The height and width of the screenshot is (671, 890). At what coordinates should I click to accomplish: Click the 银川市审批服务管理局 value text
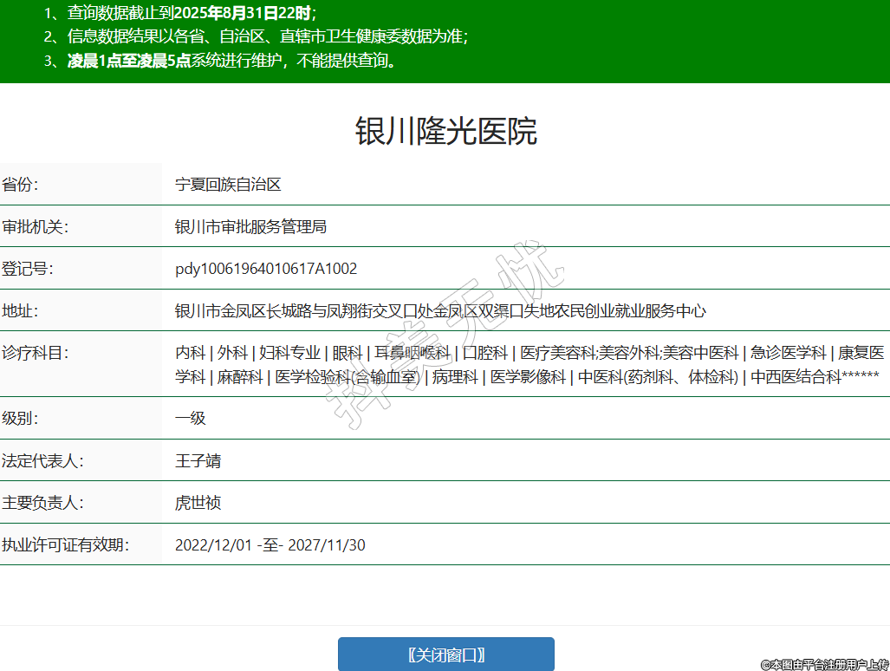point(250,227)
